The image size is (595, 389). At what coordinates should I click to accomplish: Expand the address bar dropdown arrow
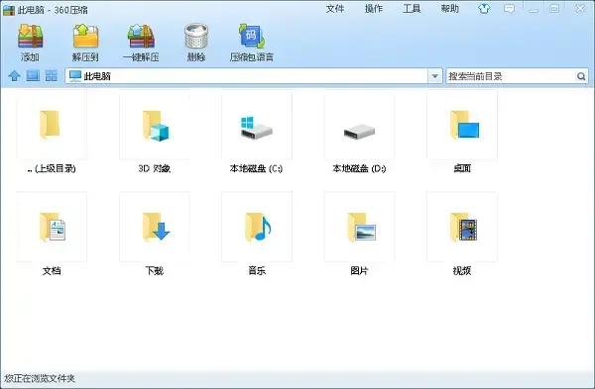[435, 76]
